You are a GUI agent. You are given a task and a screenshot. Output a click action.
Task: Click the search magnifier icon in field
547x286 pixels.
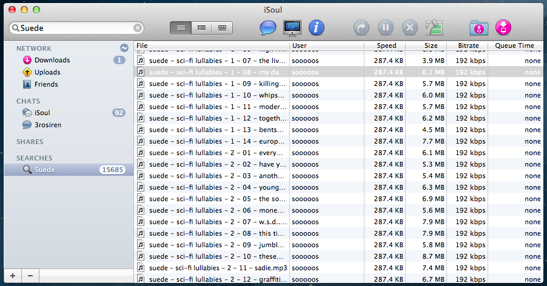tap(15, 28)
